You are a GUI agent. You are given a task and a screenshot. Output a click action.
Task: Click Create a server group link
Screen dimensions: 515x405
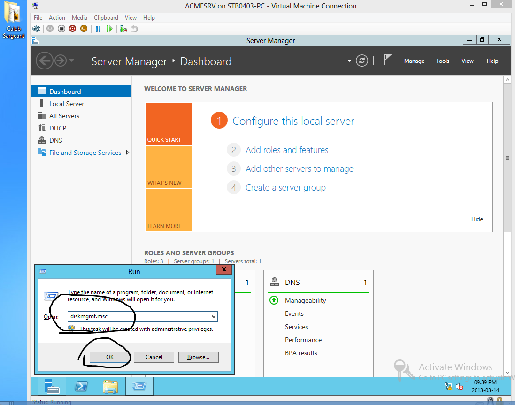click(x=285, y=188)
